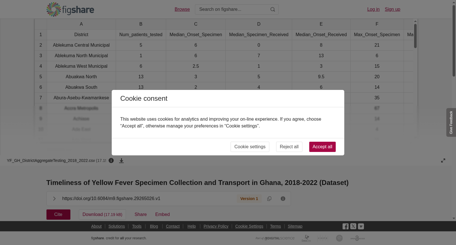Download the CSV file via arrow icon
Screen dimensions: 456x245
(121, 160)
